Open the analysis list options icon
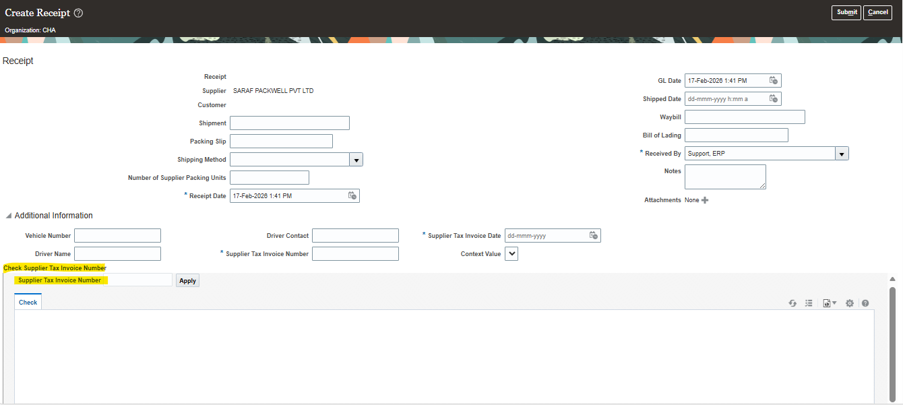Image resolution: width=903 pixels, height=405 pixels. 809,303
